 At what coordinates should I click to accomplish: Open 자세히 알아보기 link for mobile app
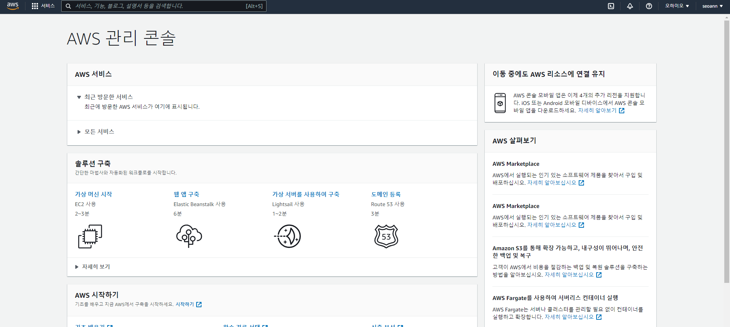point(597,111)
